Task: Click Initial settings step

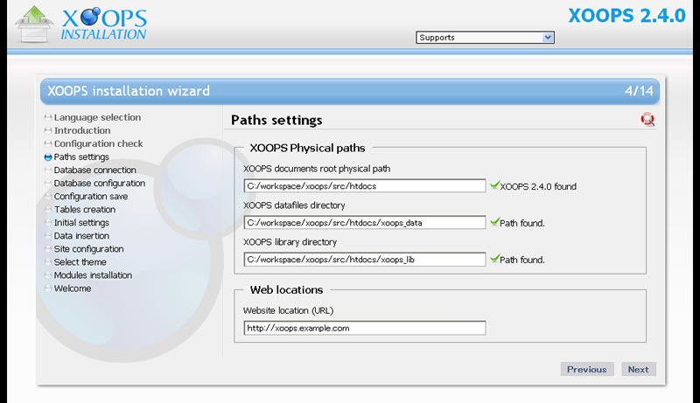Action: (81, 222)
